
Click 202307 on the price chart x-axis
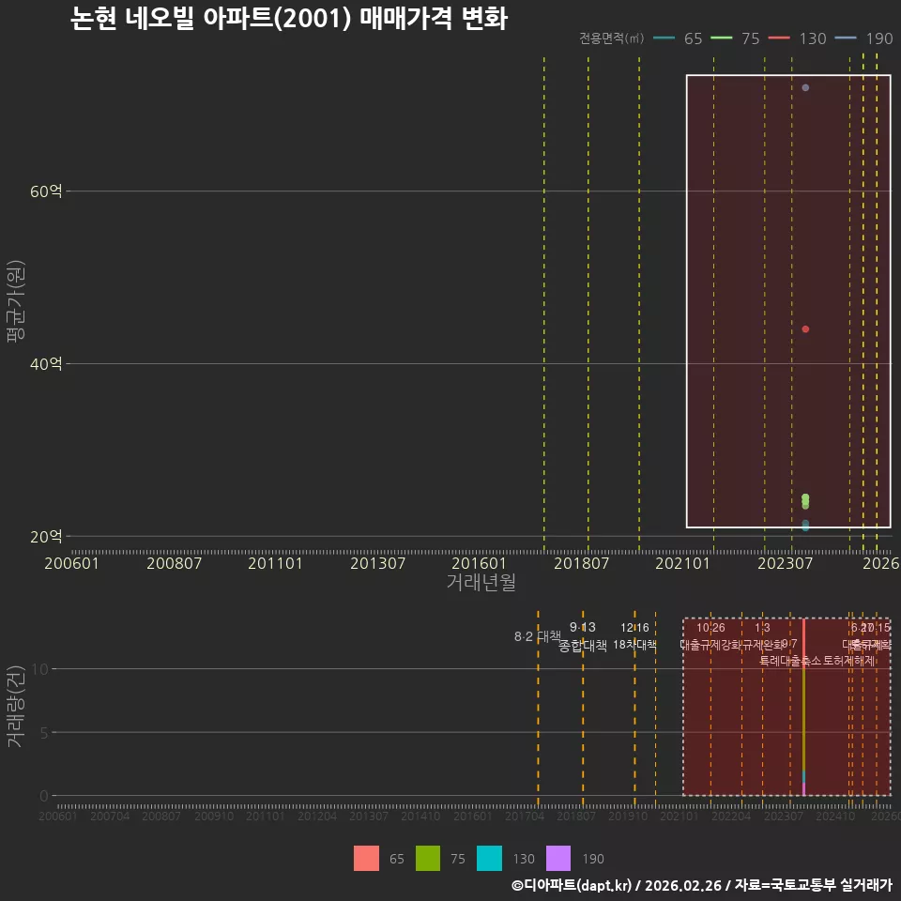(x=785, y=562)
